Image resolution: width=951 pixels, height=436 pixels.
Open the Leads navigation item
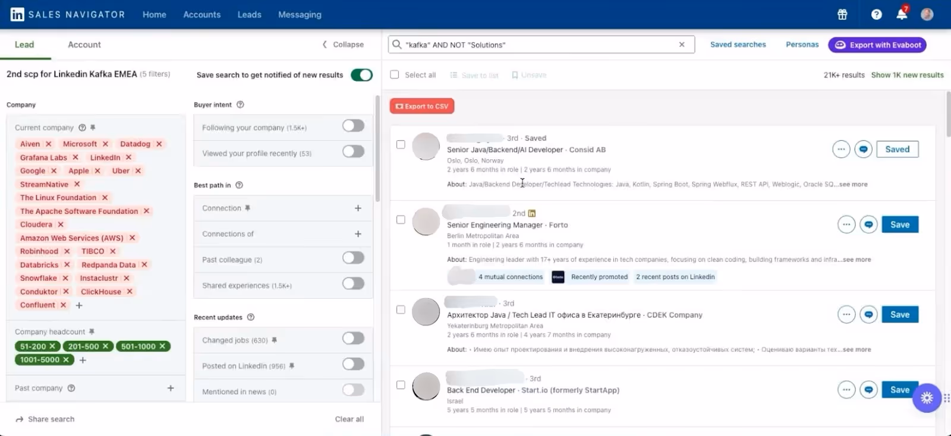pos(250,14)
